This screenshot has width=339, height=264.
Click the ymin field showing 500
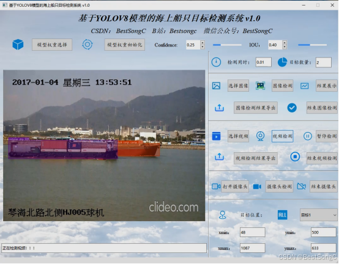pos(324,232)
